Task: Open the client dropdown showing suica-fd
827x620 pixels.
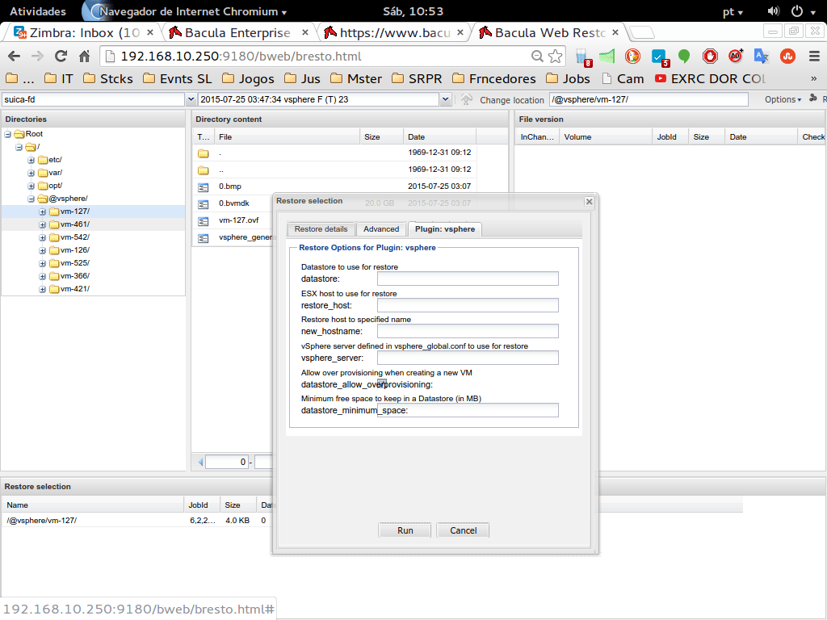Action: point(191,99)
